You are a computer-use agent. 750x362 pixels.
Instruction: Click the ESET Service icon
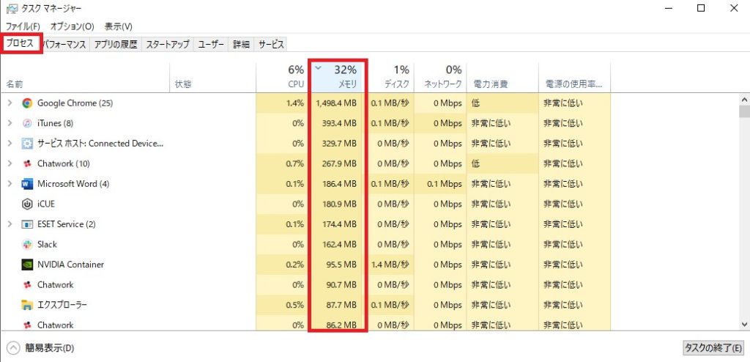click(x=27, y=224)
